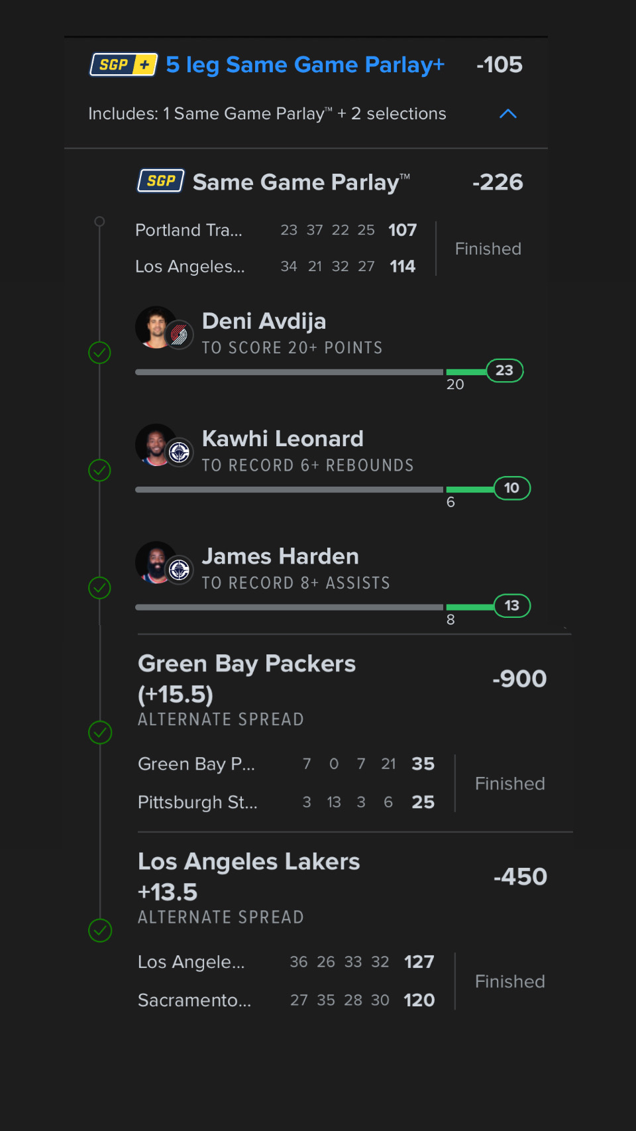This screenshot has height=1131, width=636.
Task: Click Deni Avdija's player headshot
Action: [155, 326]
